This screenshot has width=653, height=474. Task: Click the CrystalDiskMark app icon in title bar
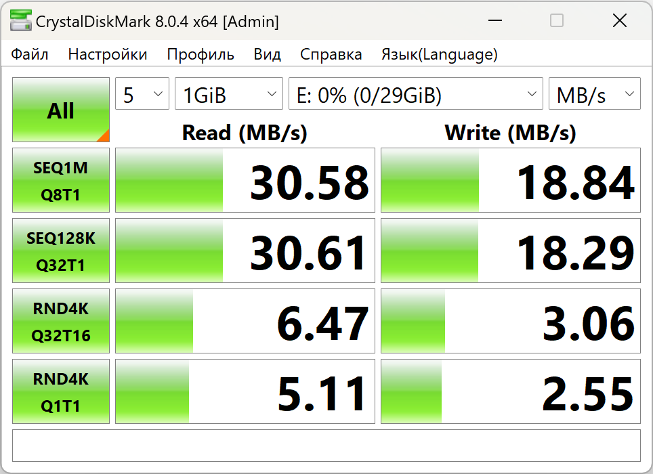pos(21,21)
